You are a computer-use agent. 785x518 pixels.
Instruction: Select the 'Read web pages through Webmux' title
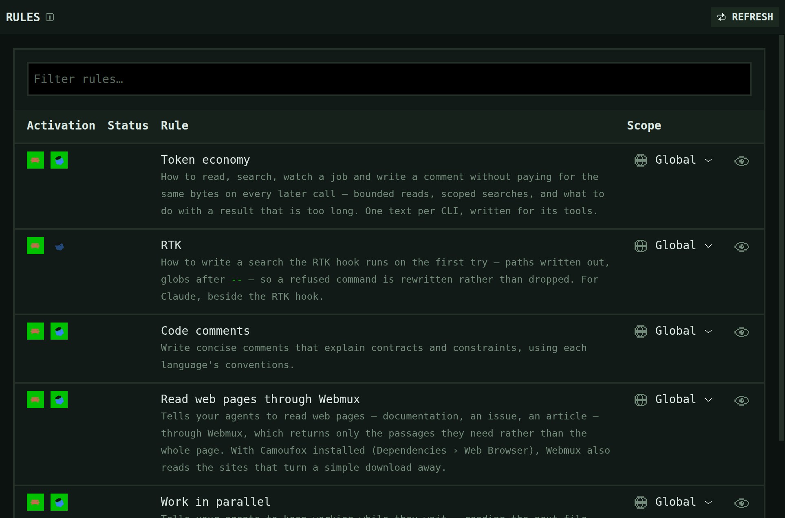point(260,399)
